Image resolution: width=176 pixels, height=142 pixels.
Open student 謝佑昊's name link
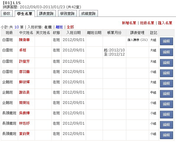(24, 92)
